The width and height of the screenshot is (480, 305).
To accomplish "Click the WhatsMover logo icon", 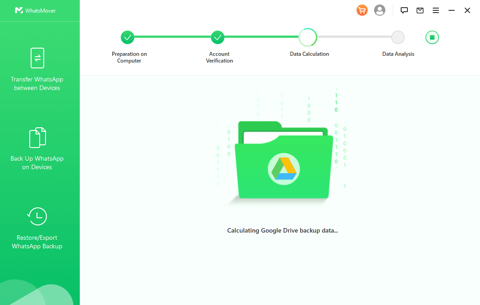I will tap(19, 10).
